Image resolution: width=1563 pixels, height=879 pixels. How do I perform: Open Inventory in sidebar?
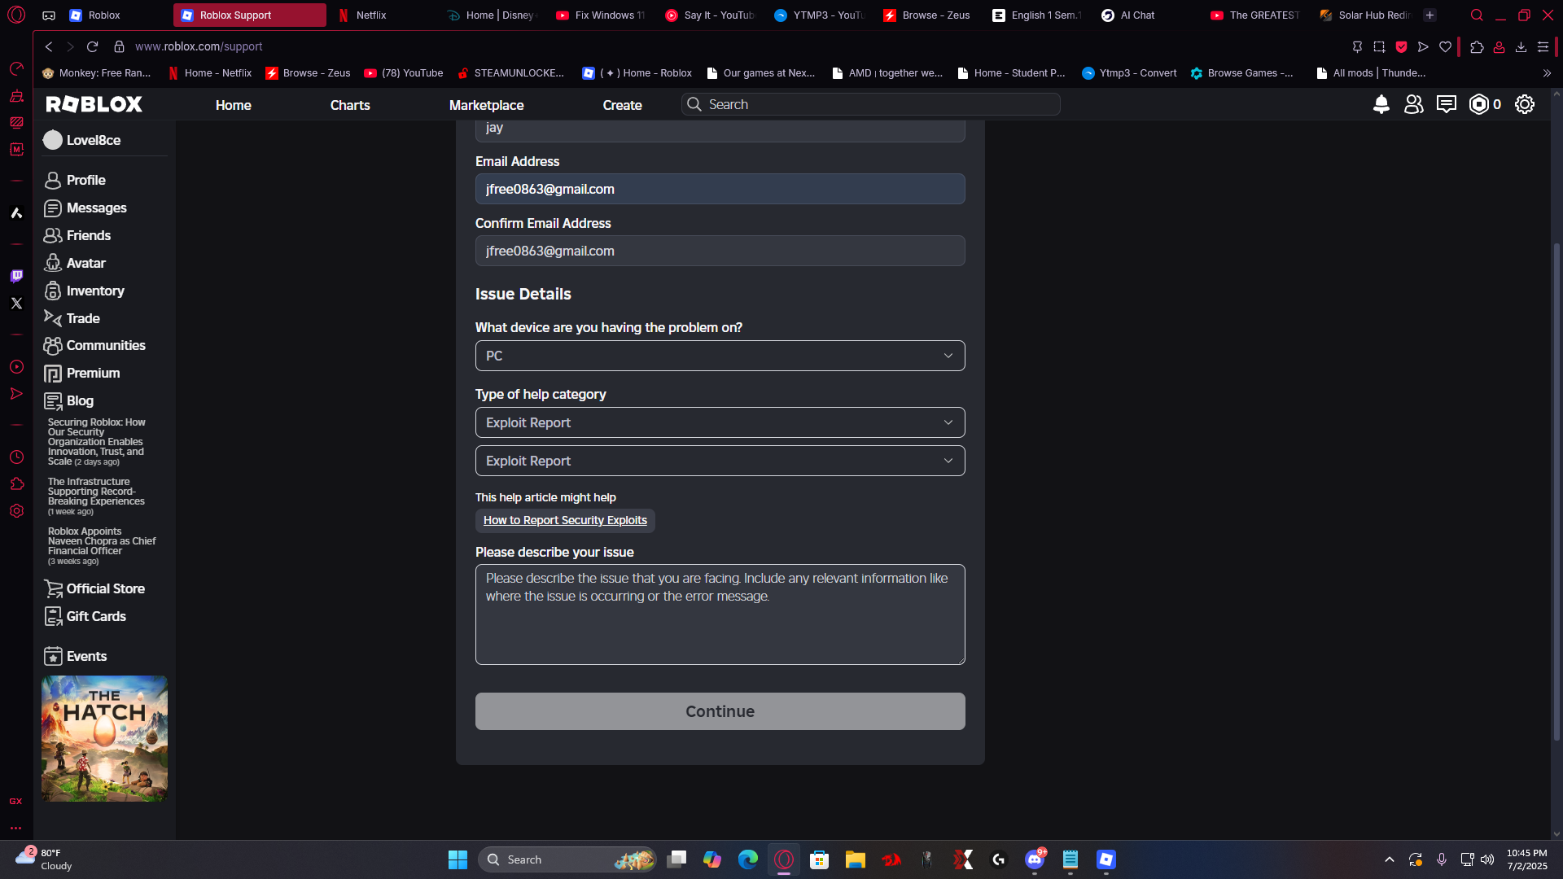tap(95, 291)
